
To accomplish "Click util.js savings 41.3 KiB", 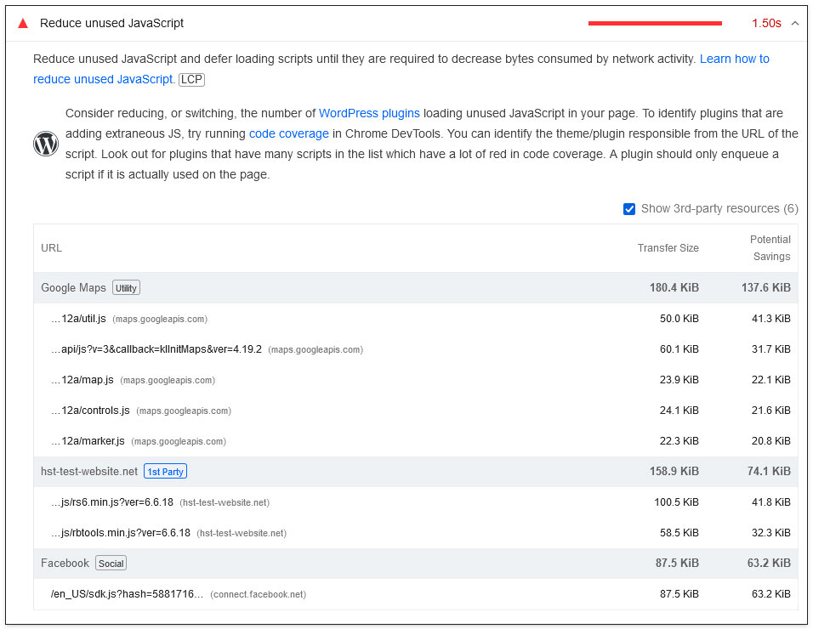I will click(771, 319).
